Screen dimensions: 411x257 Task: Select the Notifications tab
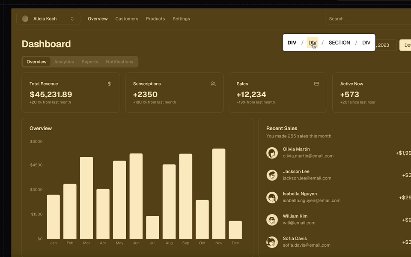coord(119,62)
